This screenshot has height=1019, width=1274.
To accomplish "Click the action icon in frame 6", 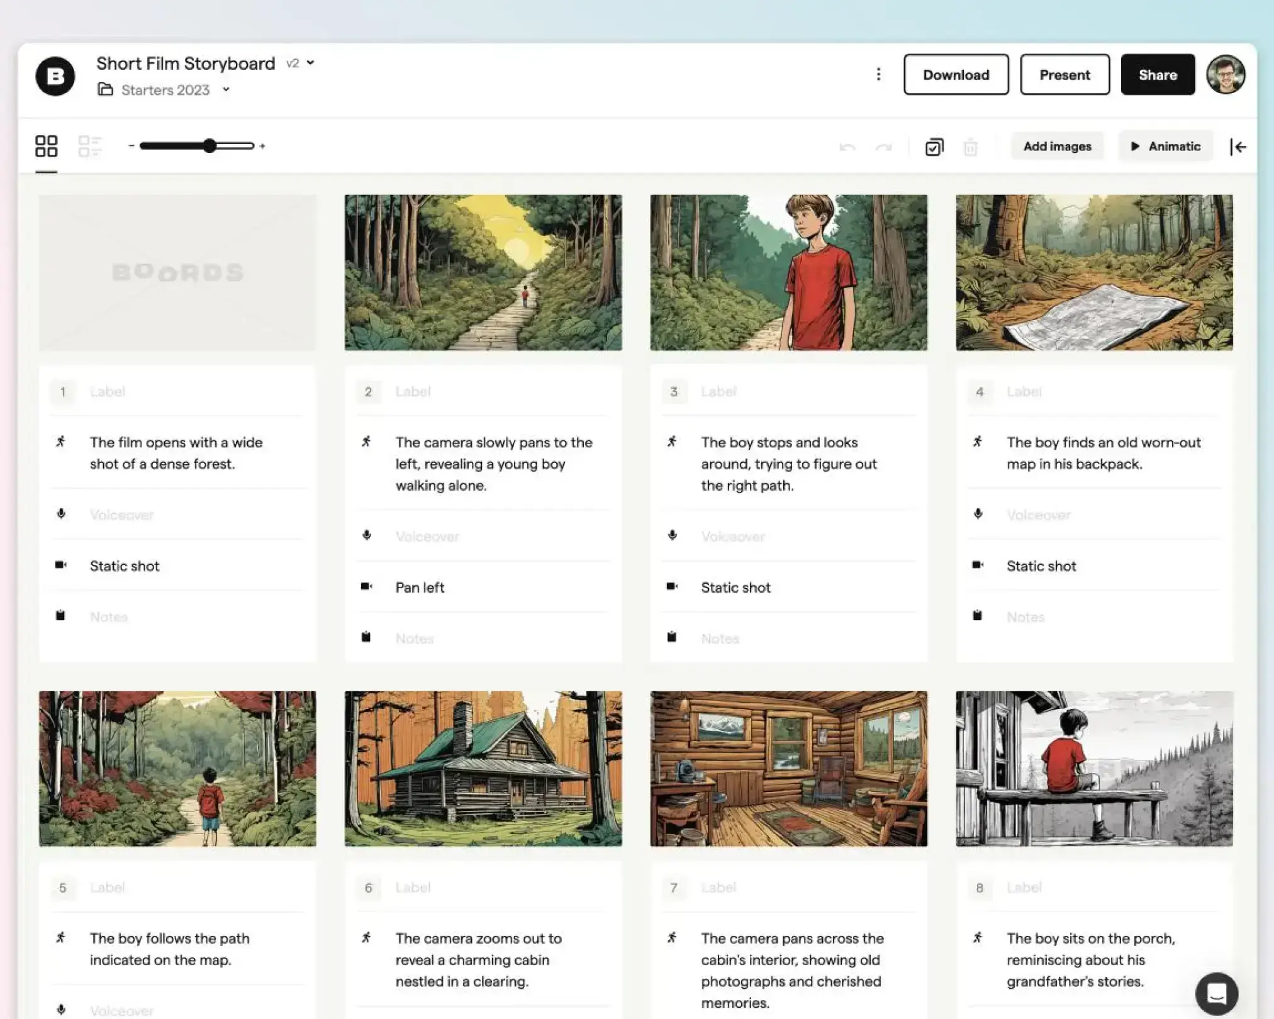I will pyautogui.click(x=367, y=938).
